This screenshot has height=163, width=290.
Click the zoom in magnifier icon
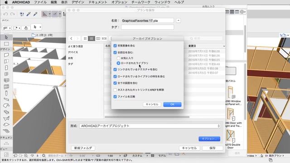[x=26, y=156]
